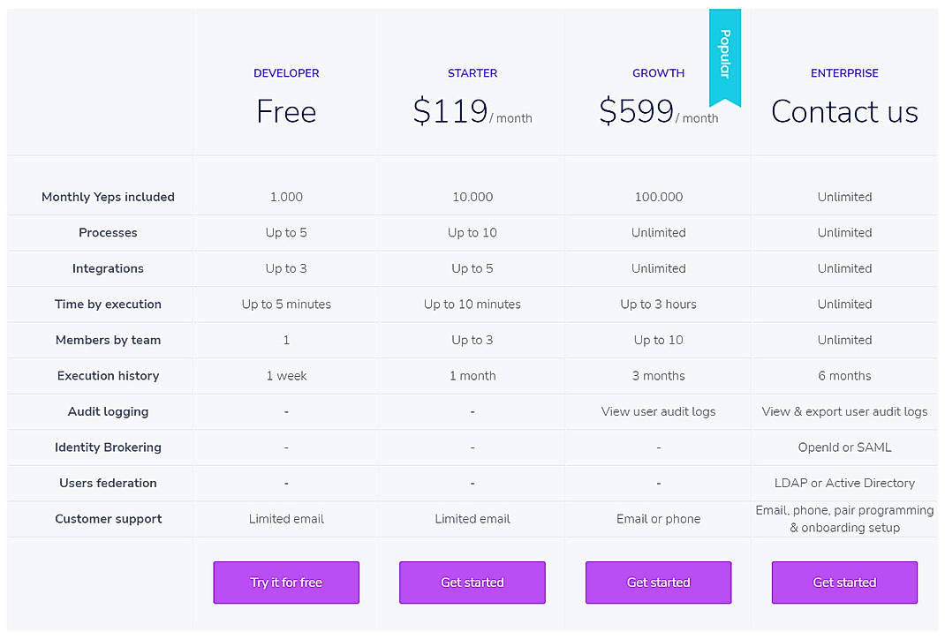The width and height of the screenshot is (945, 639).
Task: Click the 'Contact us' label
Action: [x=843, y=111]
